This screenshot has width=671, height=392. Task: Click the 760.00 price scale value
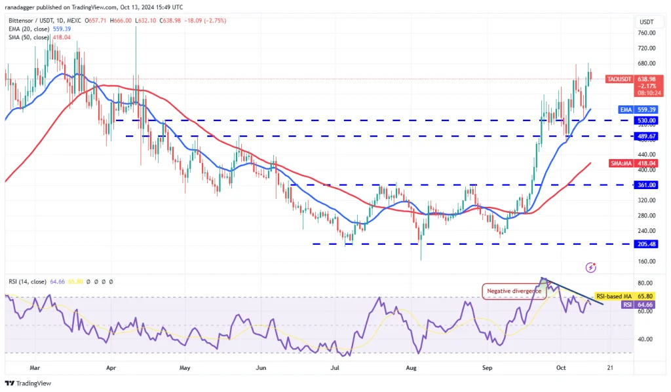coord(646,33)
